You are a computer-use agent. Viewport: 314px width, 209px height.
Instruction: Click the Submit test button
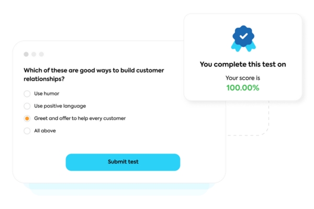123,162
